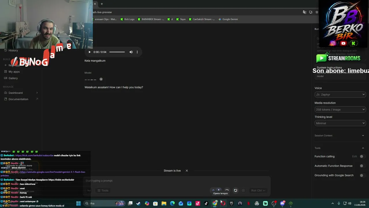The height and width of the screenshot is (208, 369).
Task: Show hidden system tray icons
Action: click(x=332, y=203)
